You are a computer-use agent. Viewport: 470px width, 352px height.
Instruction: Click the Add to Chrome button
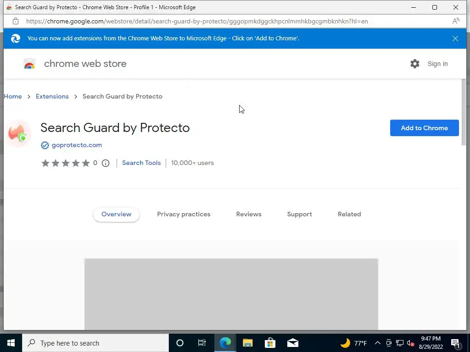click(x=424, y=128)
